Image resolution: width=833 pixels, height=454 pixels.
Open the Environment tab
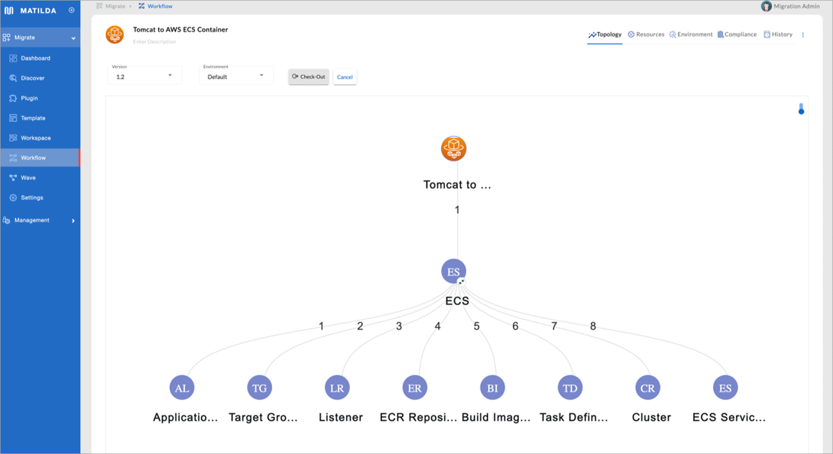(x=691, y=35)
